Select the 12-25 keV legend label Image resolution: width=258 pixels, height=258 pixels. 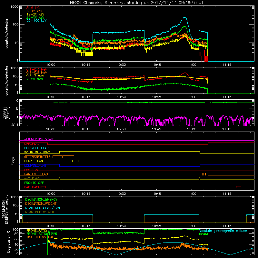[35, 14]
